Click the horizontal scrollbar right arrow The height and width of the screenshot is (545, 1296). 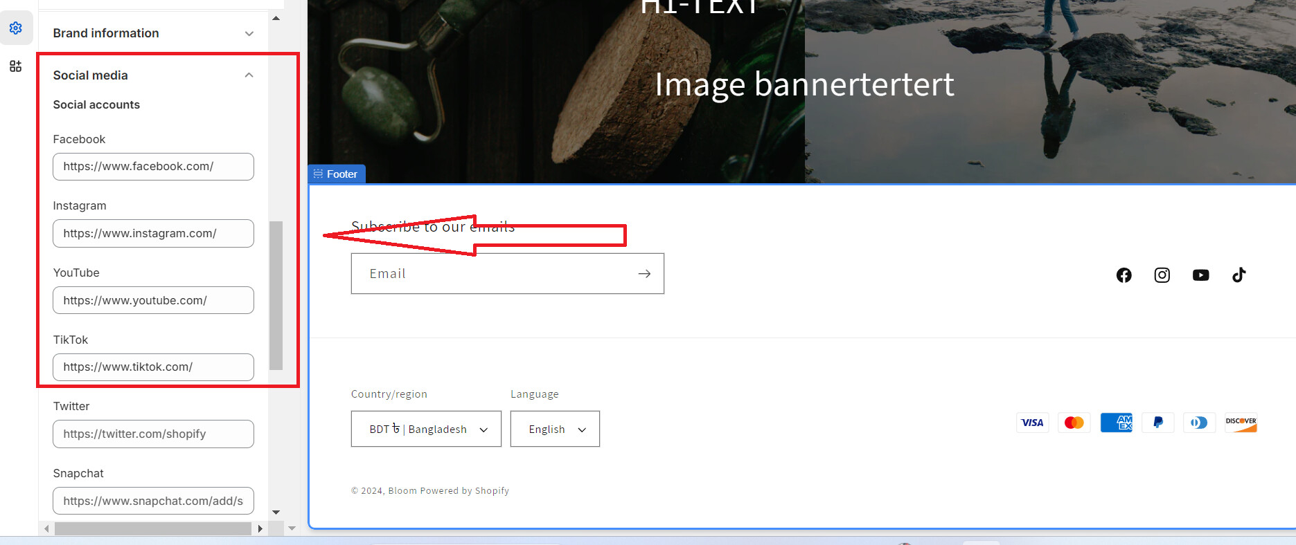pos(260,529)
